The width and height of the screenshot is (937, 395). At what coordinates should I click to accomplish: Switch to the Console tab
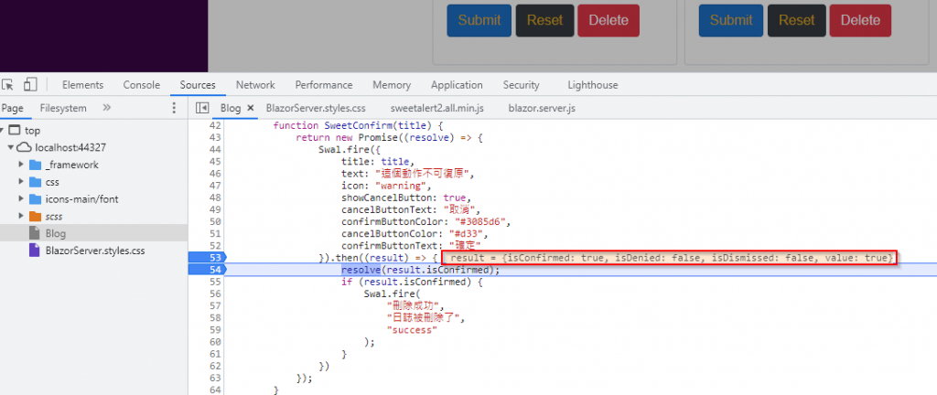tap(142, 85)
